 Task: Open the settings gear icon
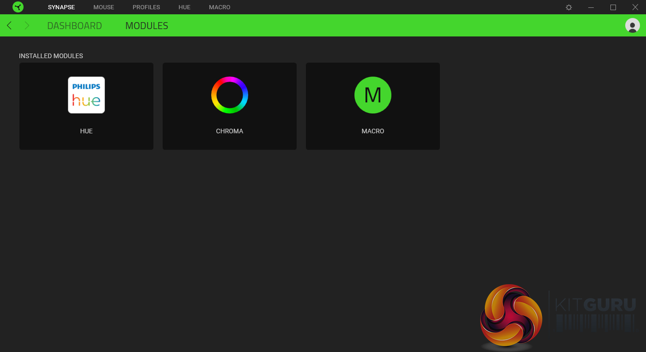coord(569,7)
